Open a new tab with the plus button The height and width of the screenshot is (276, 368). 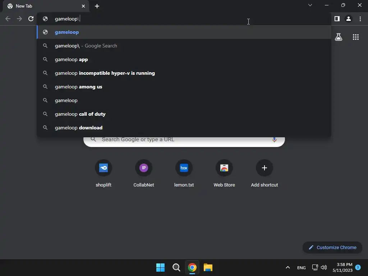97,6
